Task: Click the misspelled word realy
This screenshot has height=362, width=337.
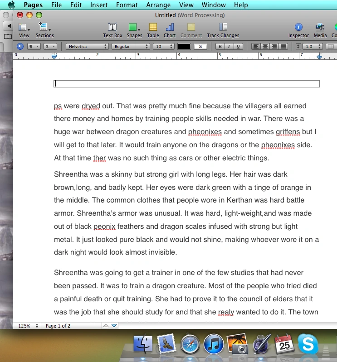Action: click(226, 312)
